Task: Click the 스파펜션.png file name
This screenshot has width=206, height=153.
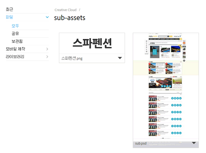Action: (x=72, y=58)
